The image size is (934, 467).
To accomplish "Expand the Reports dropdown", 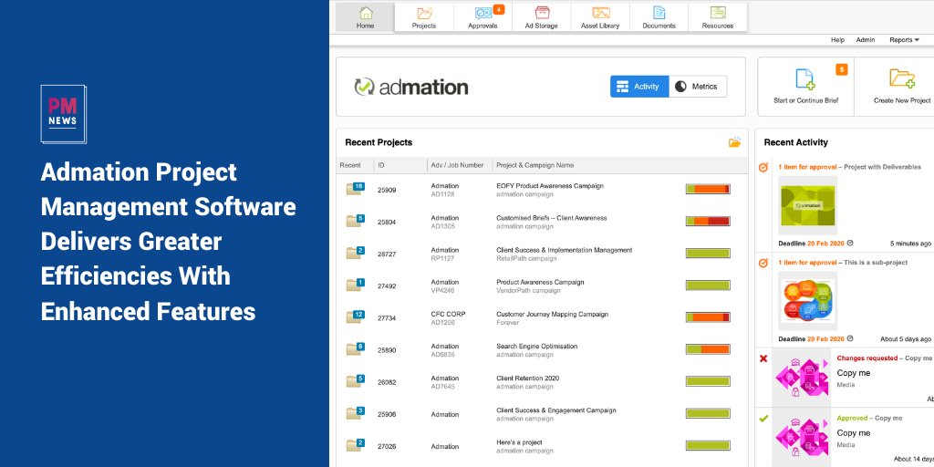I will 904,40.
